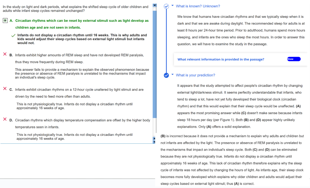
Task: Click the blue vertical scrollbar thumb
Action: 154,62
